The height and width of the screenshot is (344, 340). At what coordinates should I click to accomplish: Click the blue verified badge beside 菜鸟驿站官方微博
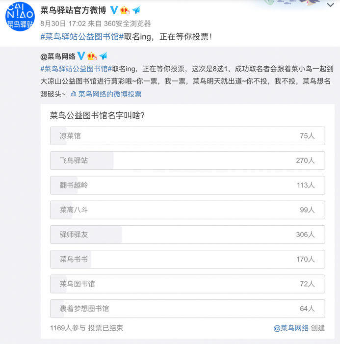click(x=113, y=10)
